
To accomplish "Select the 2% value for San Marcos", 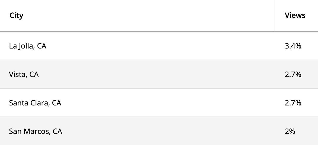I will click(290, 131).
